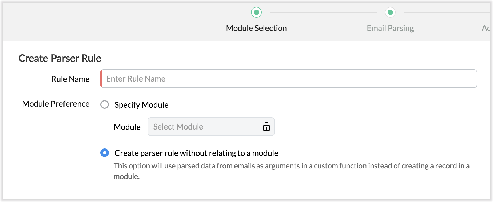The image size is (493, 202).
Task: Click the option description about custom function
Action: (x=291, y=166)
